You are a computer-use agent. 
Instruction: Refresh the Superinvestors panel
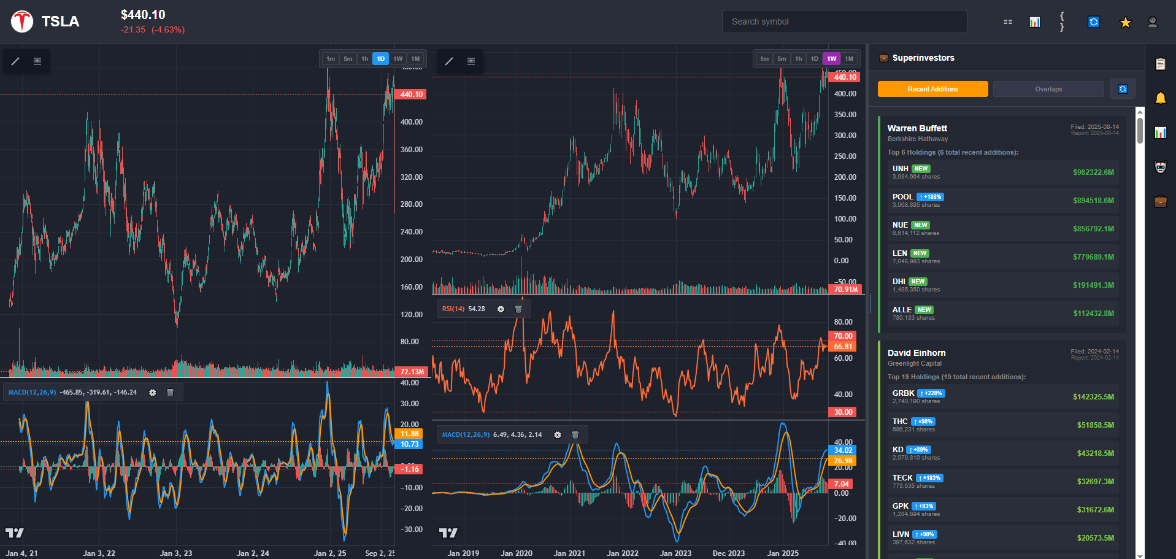(1123, 89)
